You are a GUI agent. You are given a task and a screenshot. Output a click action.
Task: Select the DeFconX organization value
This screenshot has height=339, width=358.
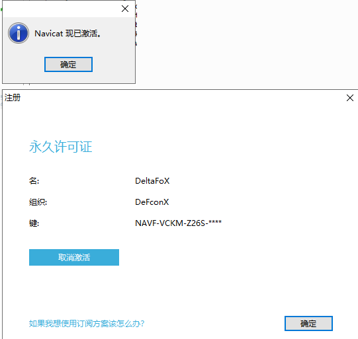pos(152,202)
